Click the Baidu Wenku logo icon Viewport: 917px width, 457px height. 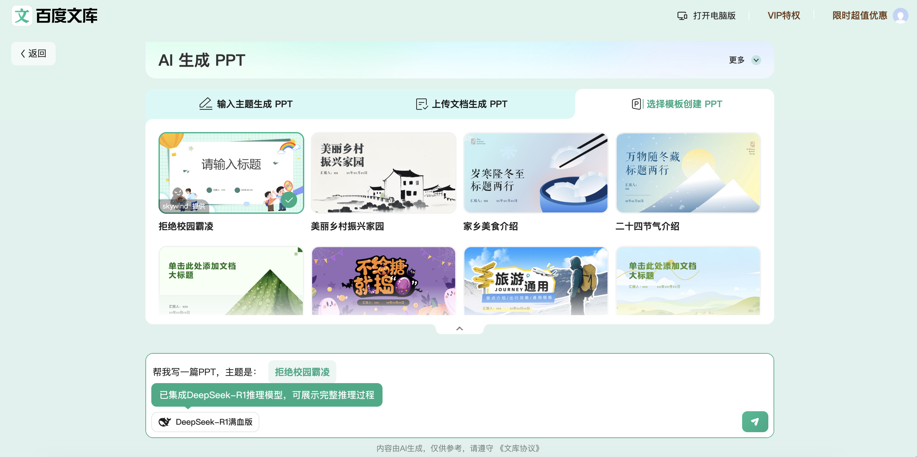pyautogui.click(x=22, y=16)
